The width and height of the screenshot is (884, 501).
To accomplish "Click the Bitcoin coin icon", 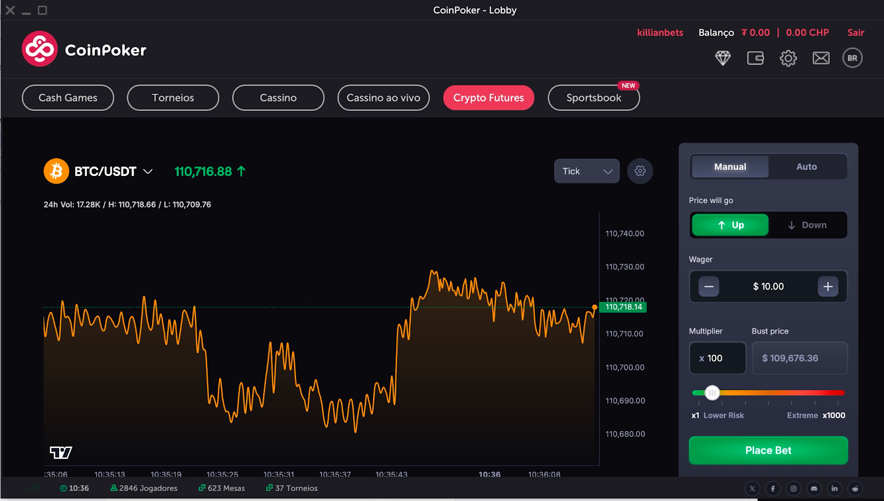I will tap(56, 171).
